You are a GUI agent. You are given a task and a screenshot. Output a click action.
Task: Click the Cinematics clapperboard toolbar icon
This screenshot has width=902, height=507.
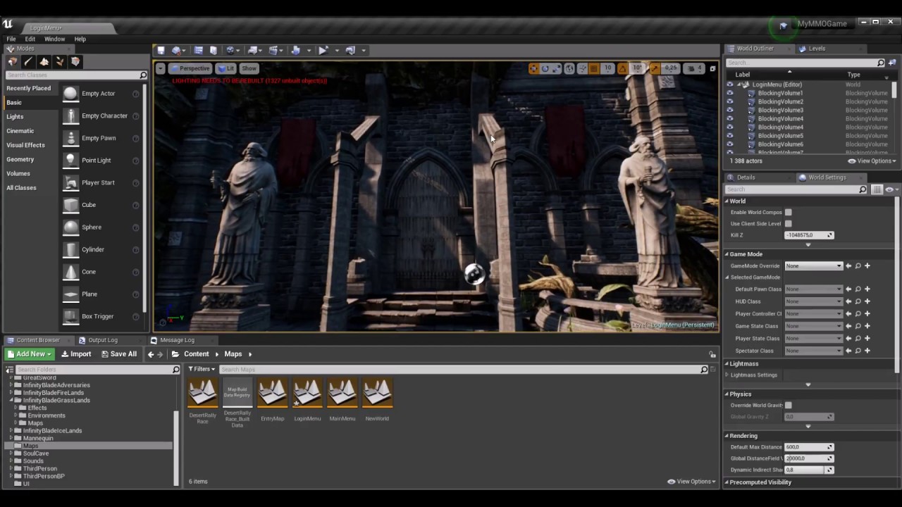pyautogui.click(x=273, y=50)
